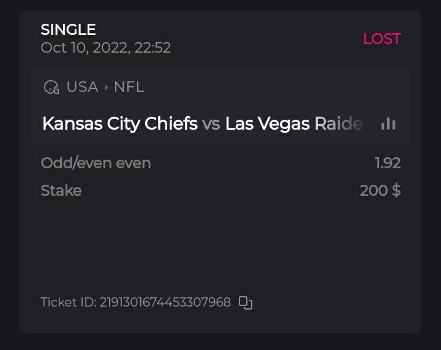Click the 22:52 bet time

click(x=153, y=48)
